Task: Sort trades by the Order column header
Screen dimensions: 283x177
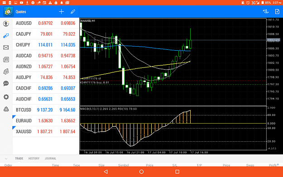Action: 8,165
